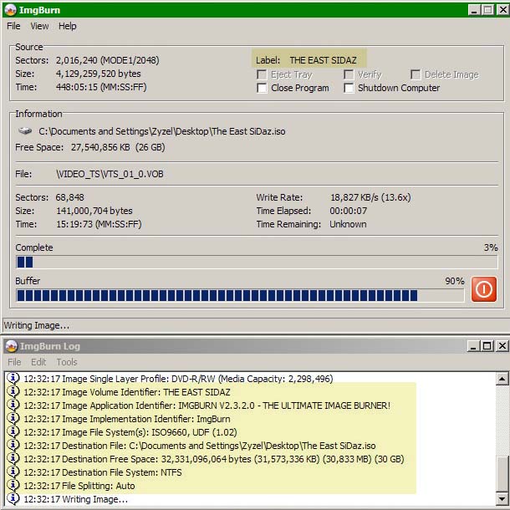Click the source Sectors value 2,016,240
This screenshot has height=510, width=510.
click(x=107, y=60)
